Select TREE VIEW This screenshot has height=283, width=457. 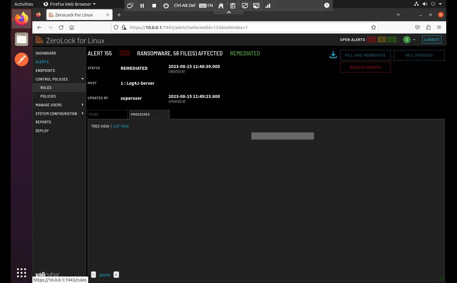100,126
